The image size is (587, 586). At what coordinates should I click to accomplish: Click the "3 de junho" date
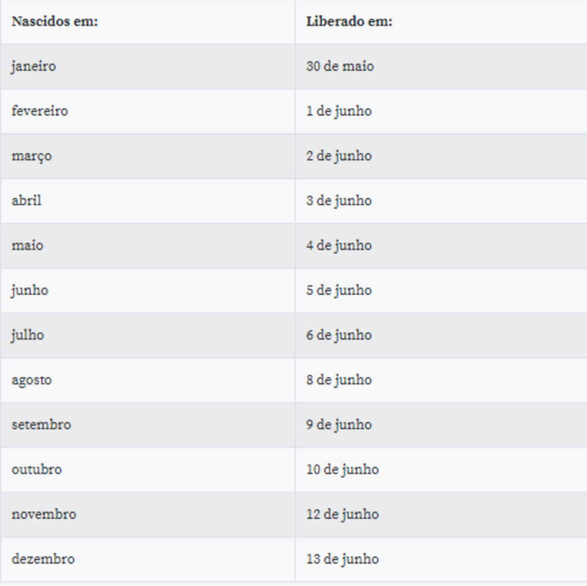pos(339,201)
